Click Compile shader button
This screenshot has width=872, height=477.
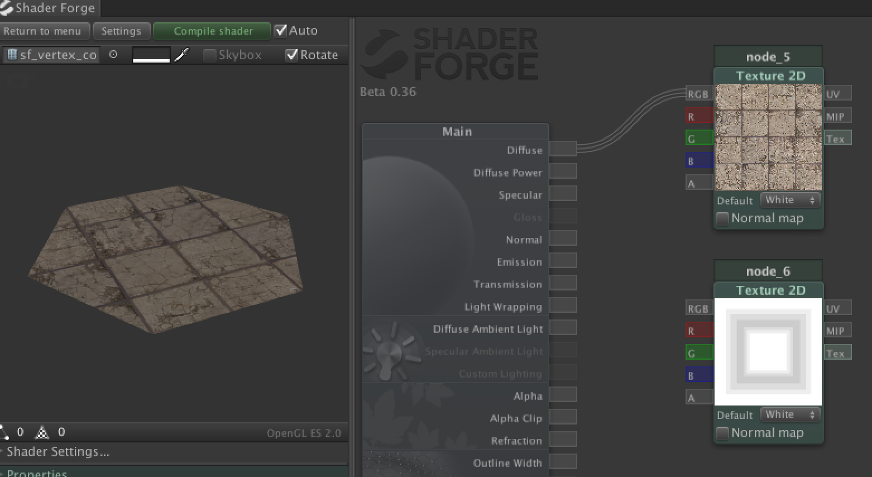click(x=212, y=31)
